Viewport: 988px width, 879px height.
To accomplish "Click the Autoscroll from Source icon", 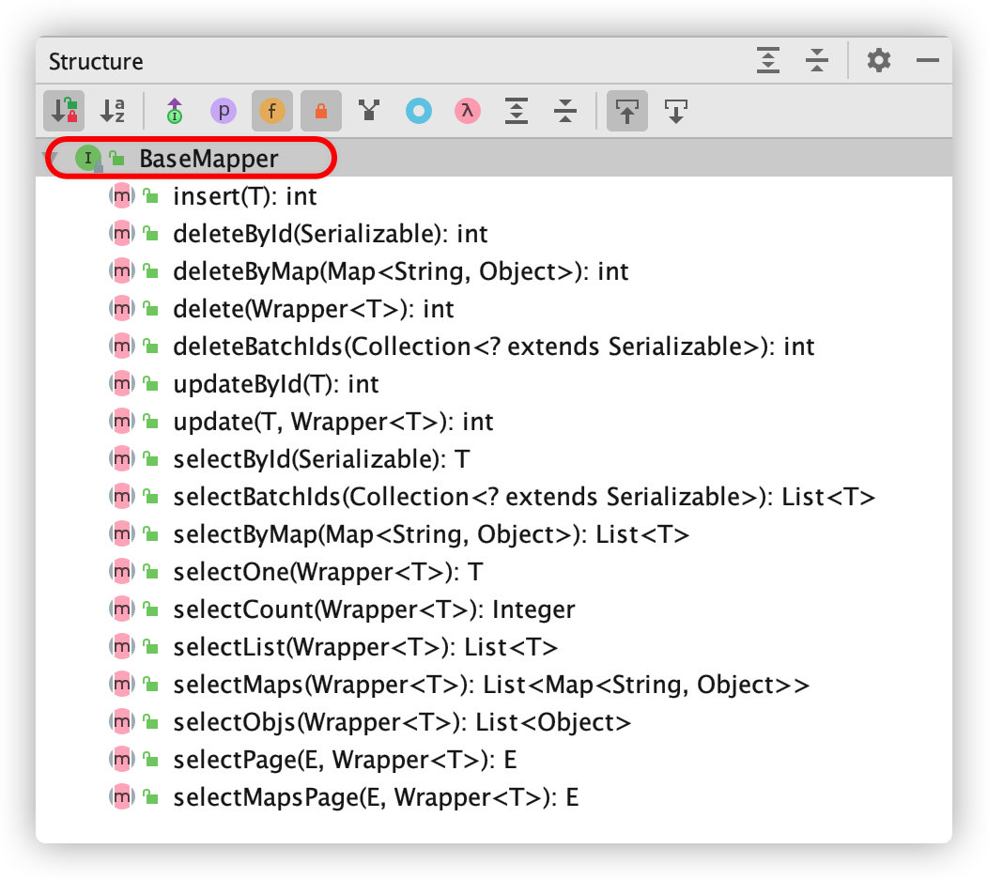I will [x=675, y=112].
